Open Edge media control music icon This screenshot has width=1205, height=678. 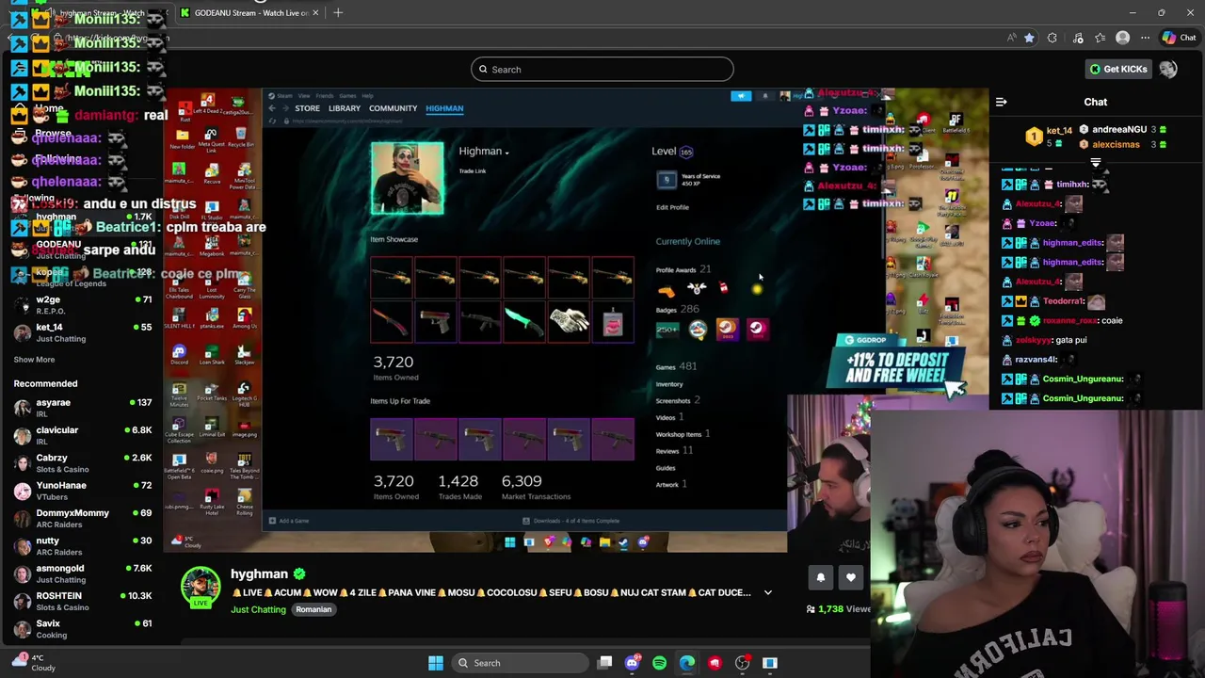click(x=1078, y=38)
